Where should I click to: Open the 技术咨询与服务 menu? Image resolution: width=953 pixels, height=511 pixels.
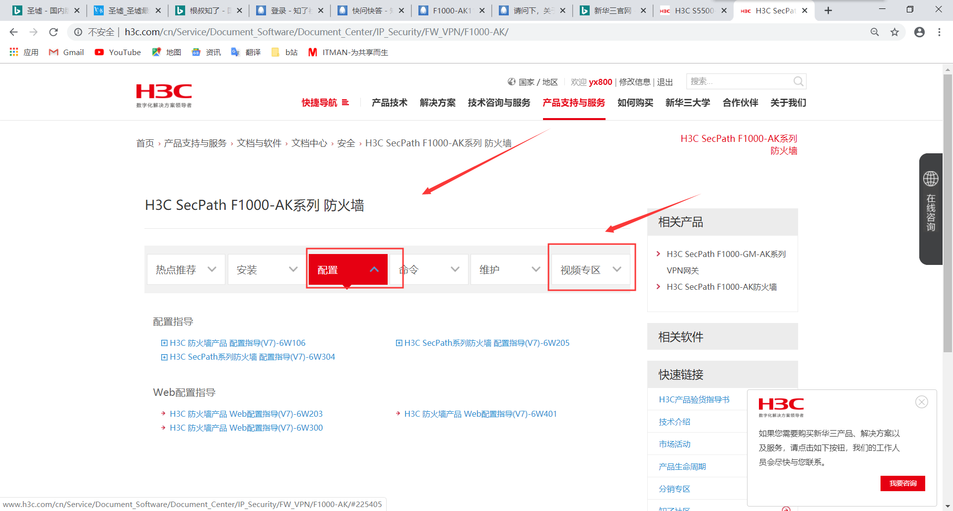click(499, 103)
